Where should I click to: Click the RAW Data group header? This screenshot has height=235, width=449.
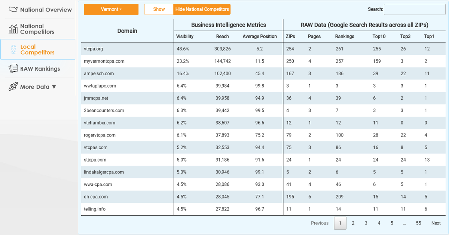364,25
